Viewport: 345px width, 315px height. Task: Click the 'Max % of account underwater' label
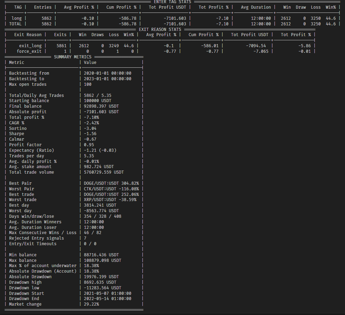43,266
